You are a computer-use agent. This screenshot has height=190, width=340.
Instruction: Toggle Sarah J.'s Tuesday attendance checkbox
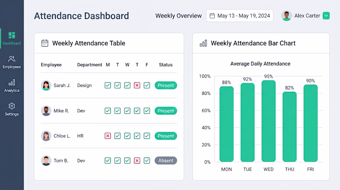pos(118,85)
